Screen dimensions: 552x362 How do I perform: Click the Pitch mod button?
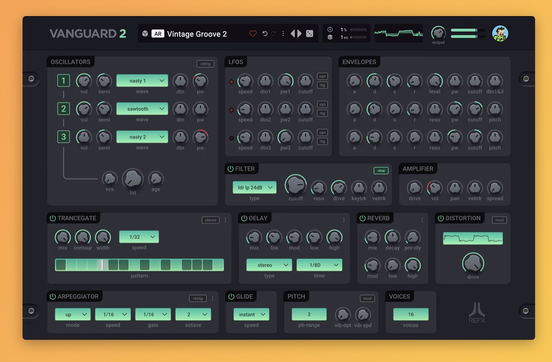367,298
